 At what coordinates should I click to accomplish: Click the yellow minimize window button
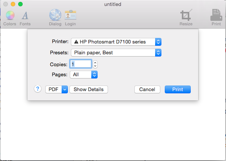[13, 4]
